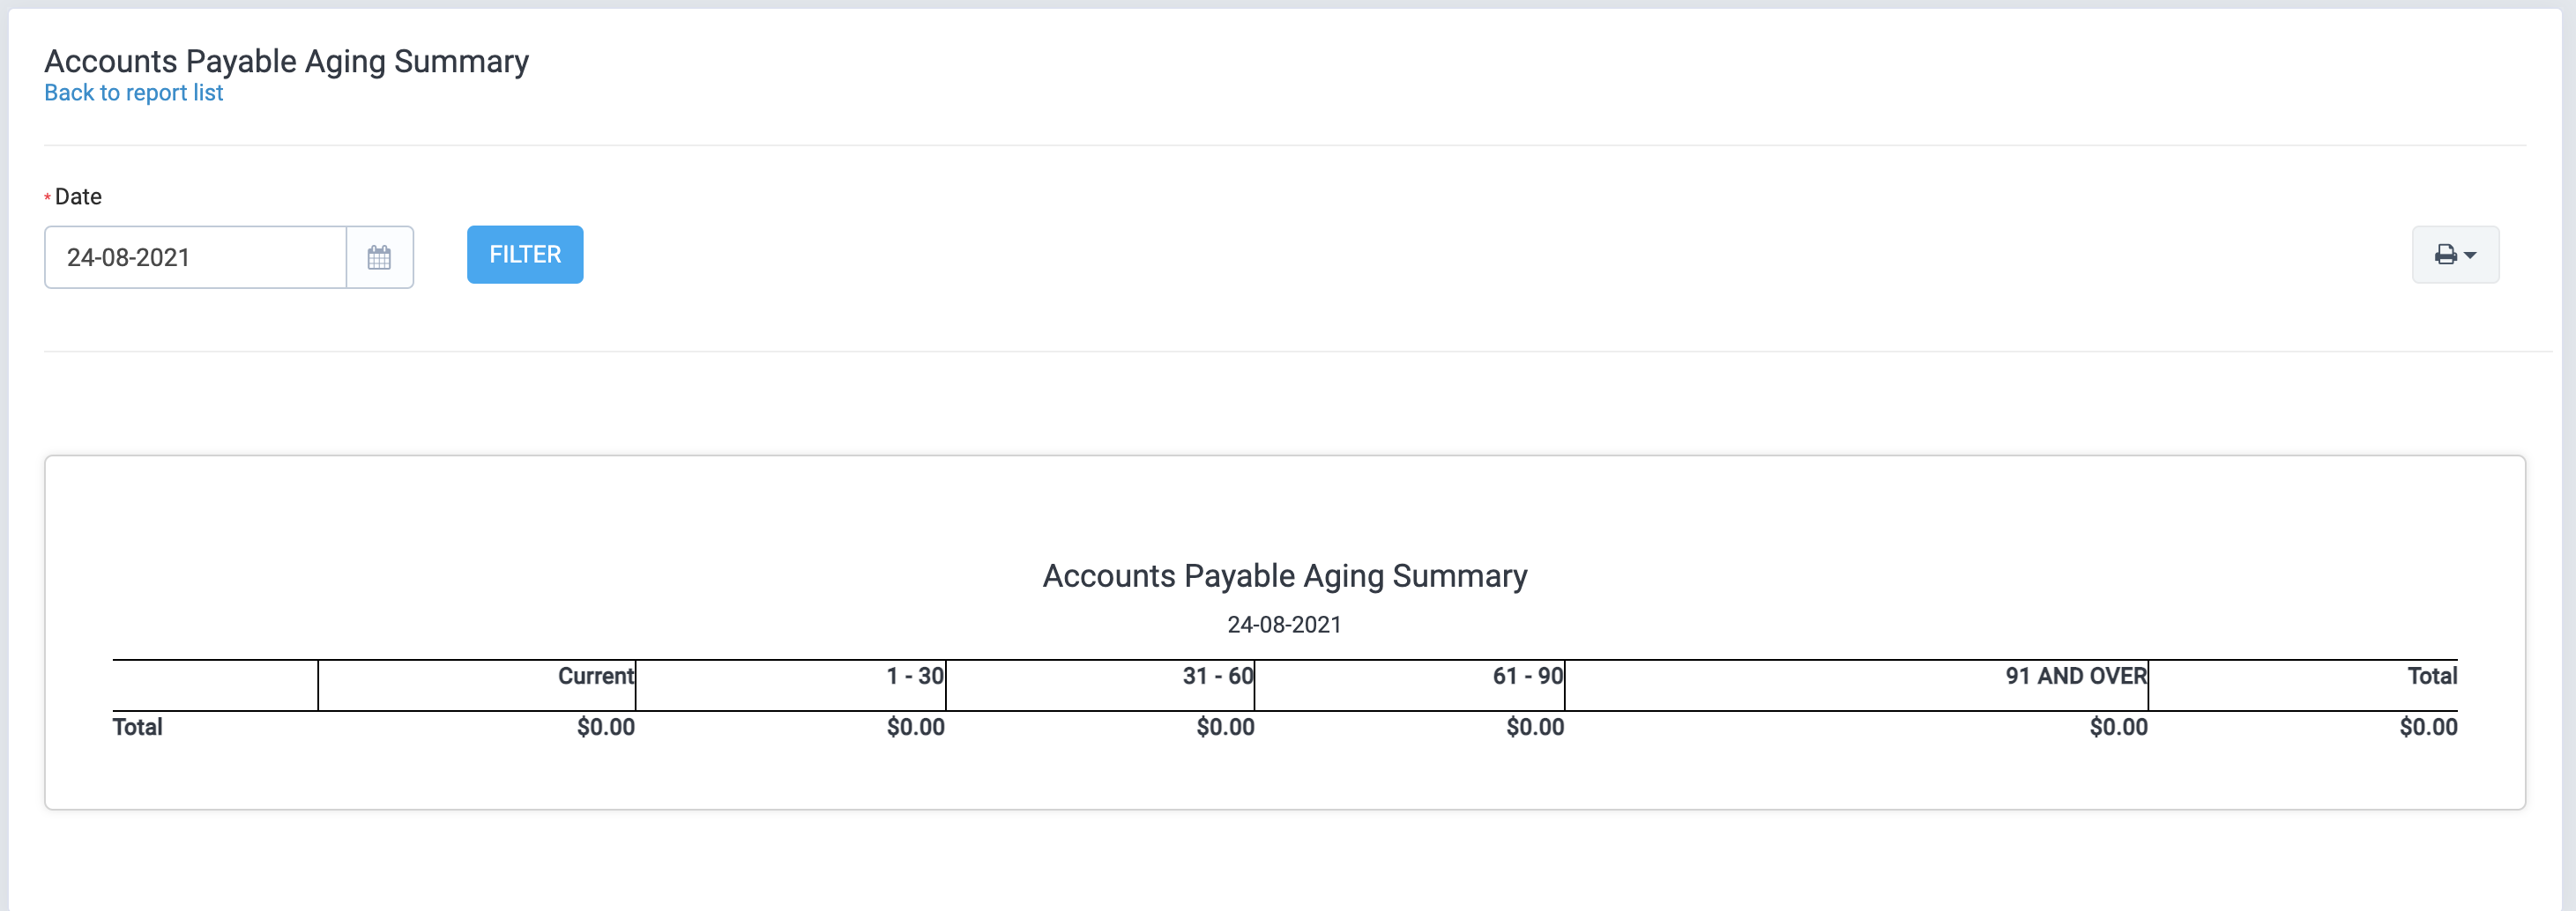Viewport: 2576px width, 911px height.
Task: Select the date value 24-08-2021
Action: point(127,256)
